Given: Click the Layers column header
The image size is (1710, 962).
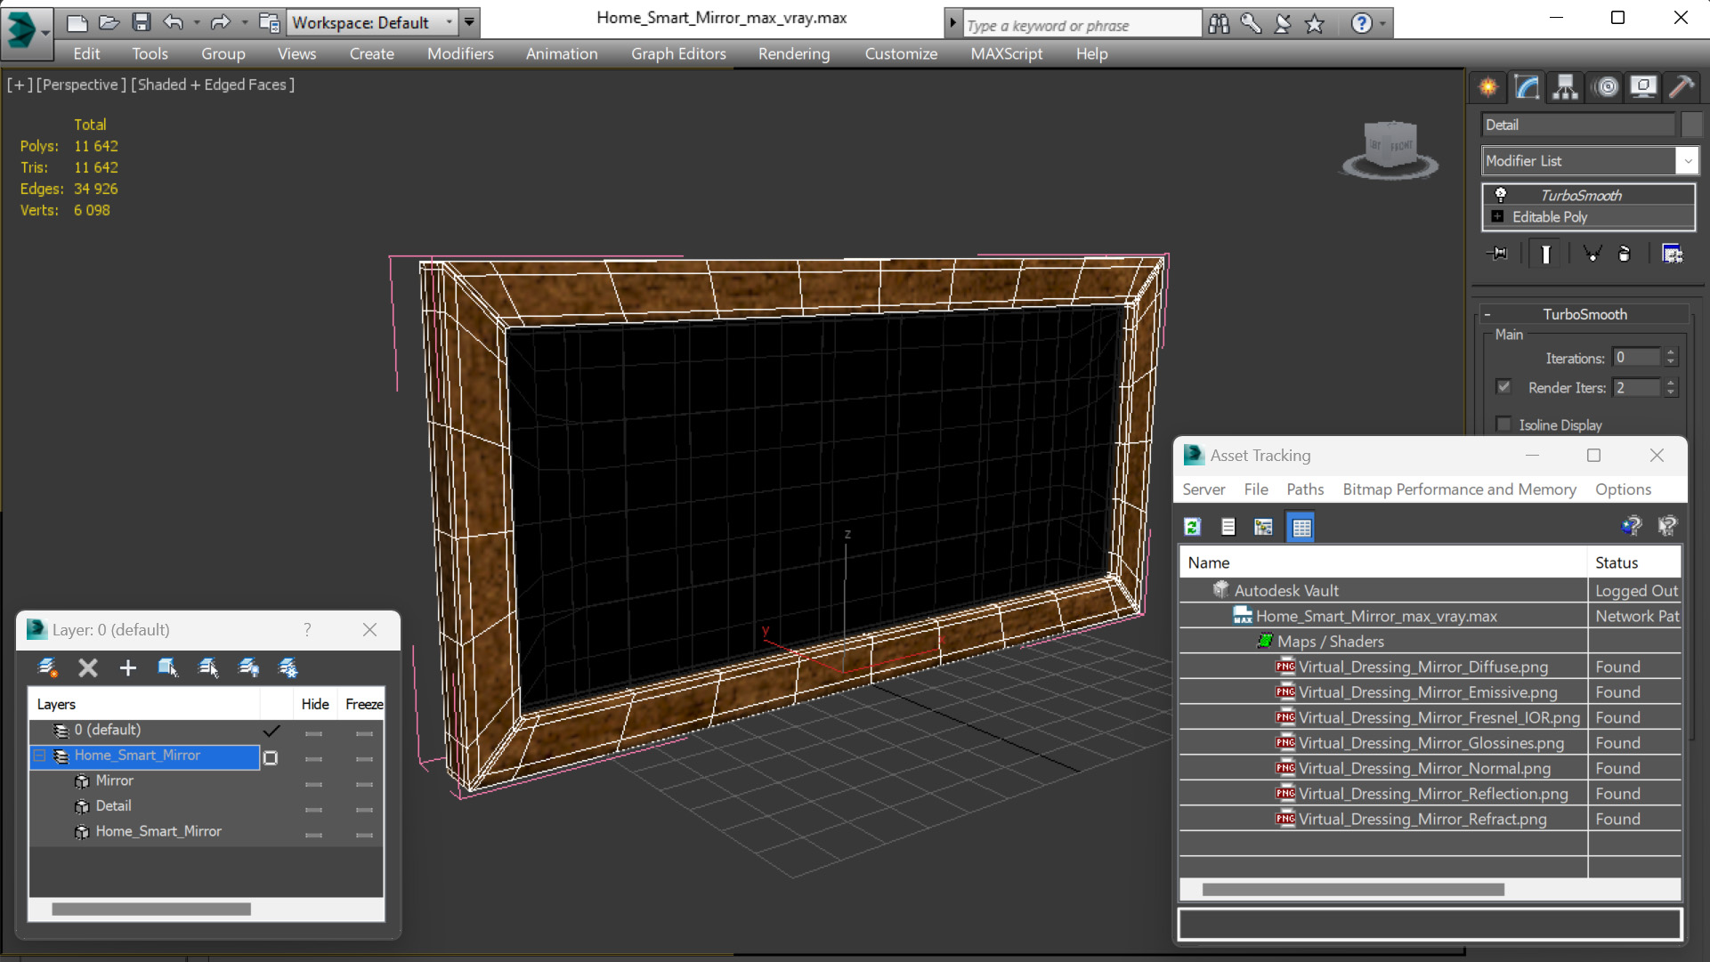Looking at the screenshot, I should point(144,704).
